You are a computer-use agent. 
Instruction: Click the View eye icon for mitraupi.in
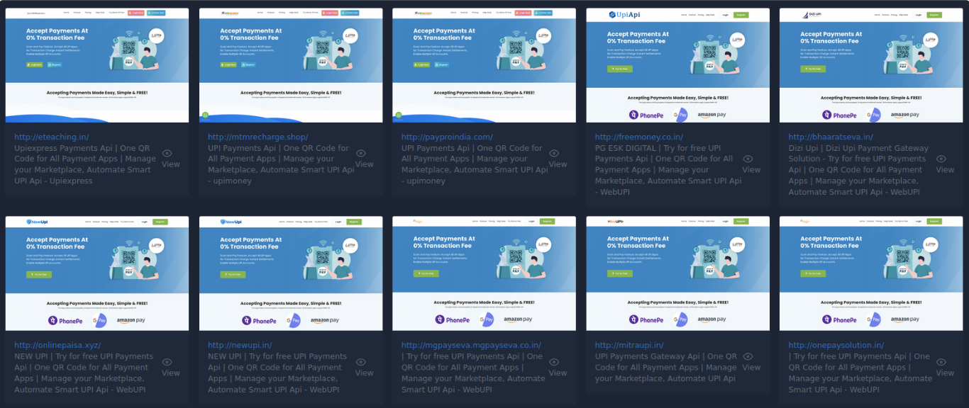(748, 356)
